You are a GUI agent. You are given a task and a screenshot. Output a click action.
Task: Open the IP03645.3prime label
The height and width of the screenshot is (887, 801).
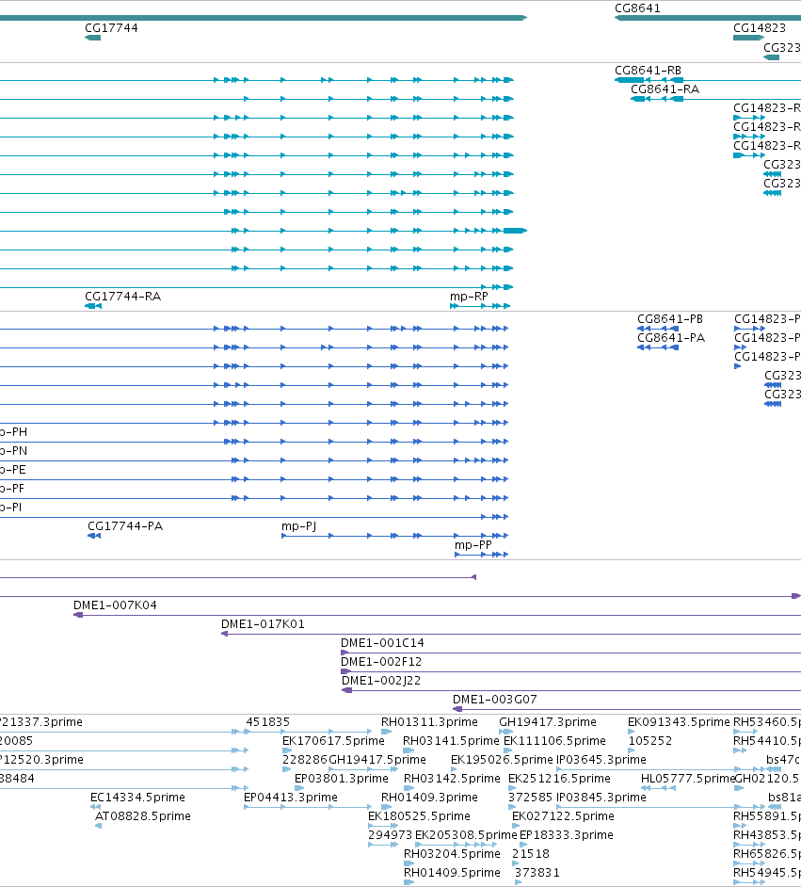601,759
